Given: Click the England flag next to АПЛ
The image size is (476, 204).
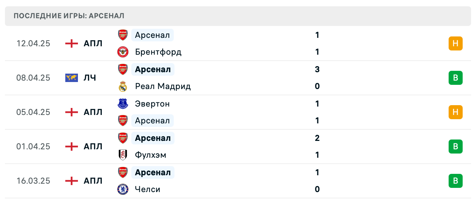Looking at the screenshot, I should (71, 43).
